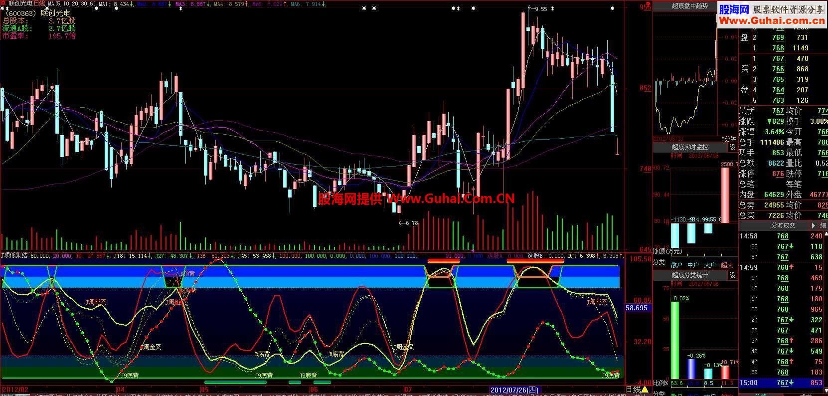
Task: Open the 超赢分类统计 panel header
Action: pyautogui.click(x=690, y=275)
